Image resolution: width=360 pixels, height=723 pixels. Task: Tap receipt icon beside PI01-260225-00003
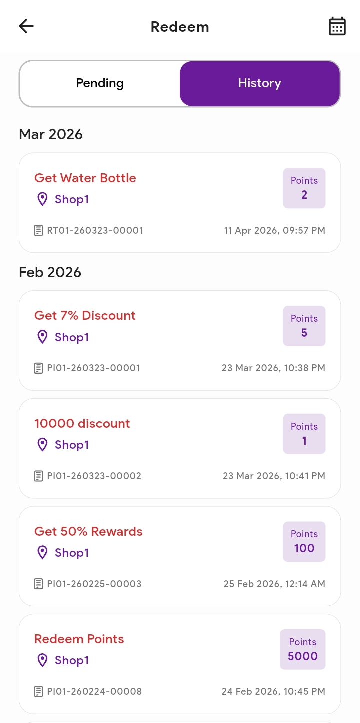pyautogui.click(x=38, y=584)
